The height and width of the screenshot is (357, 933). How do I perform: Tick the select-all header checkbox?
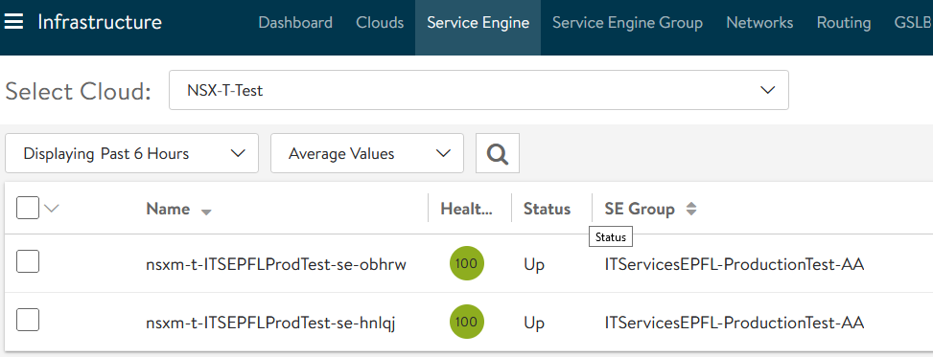[28, 208]
